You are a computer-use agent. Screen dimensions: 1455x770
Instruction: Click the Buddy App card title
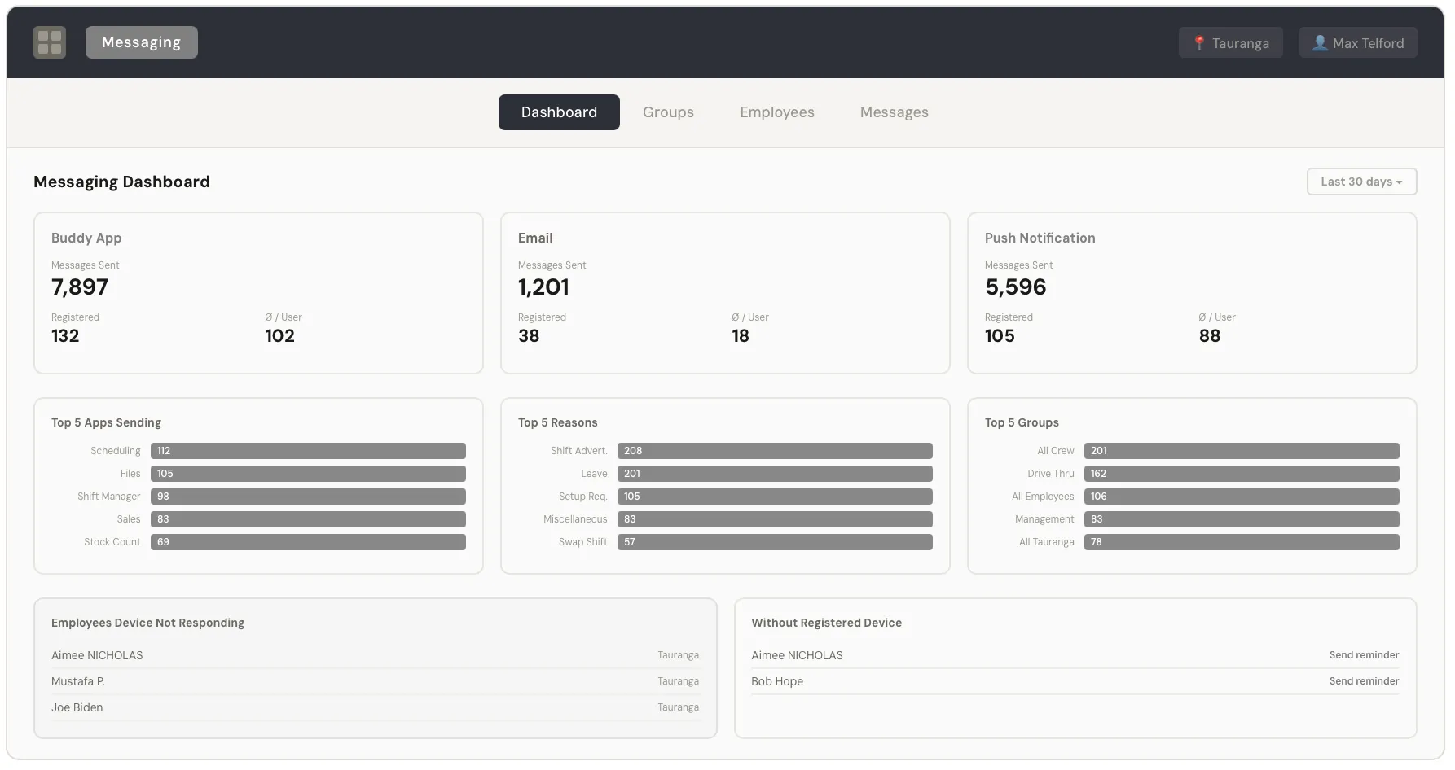[86, 238]
